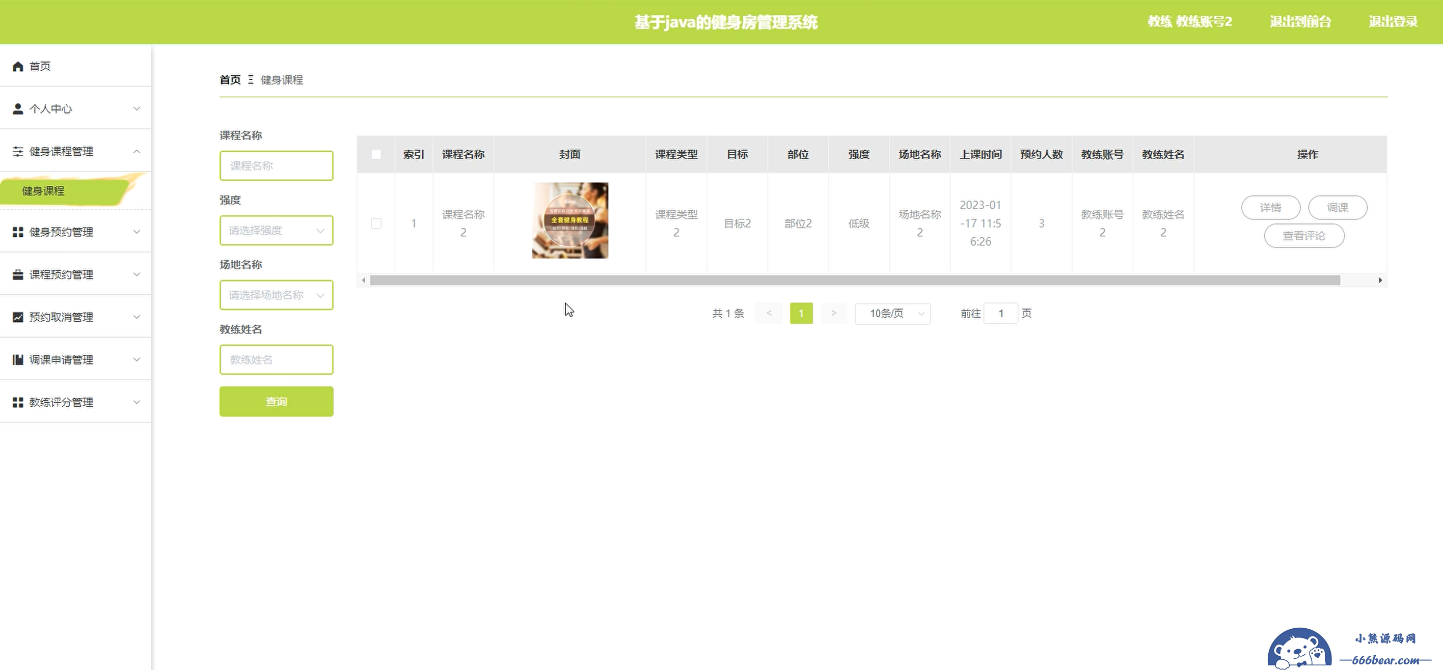Click the 课程预约管理 briefcase icon
1443x670 pixels.
(x=18, y=274)
